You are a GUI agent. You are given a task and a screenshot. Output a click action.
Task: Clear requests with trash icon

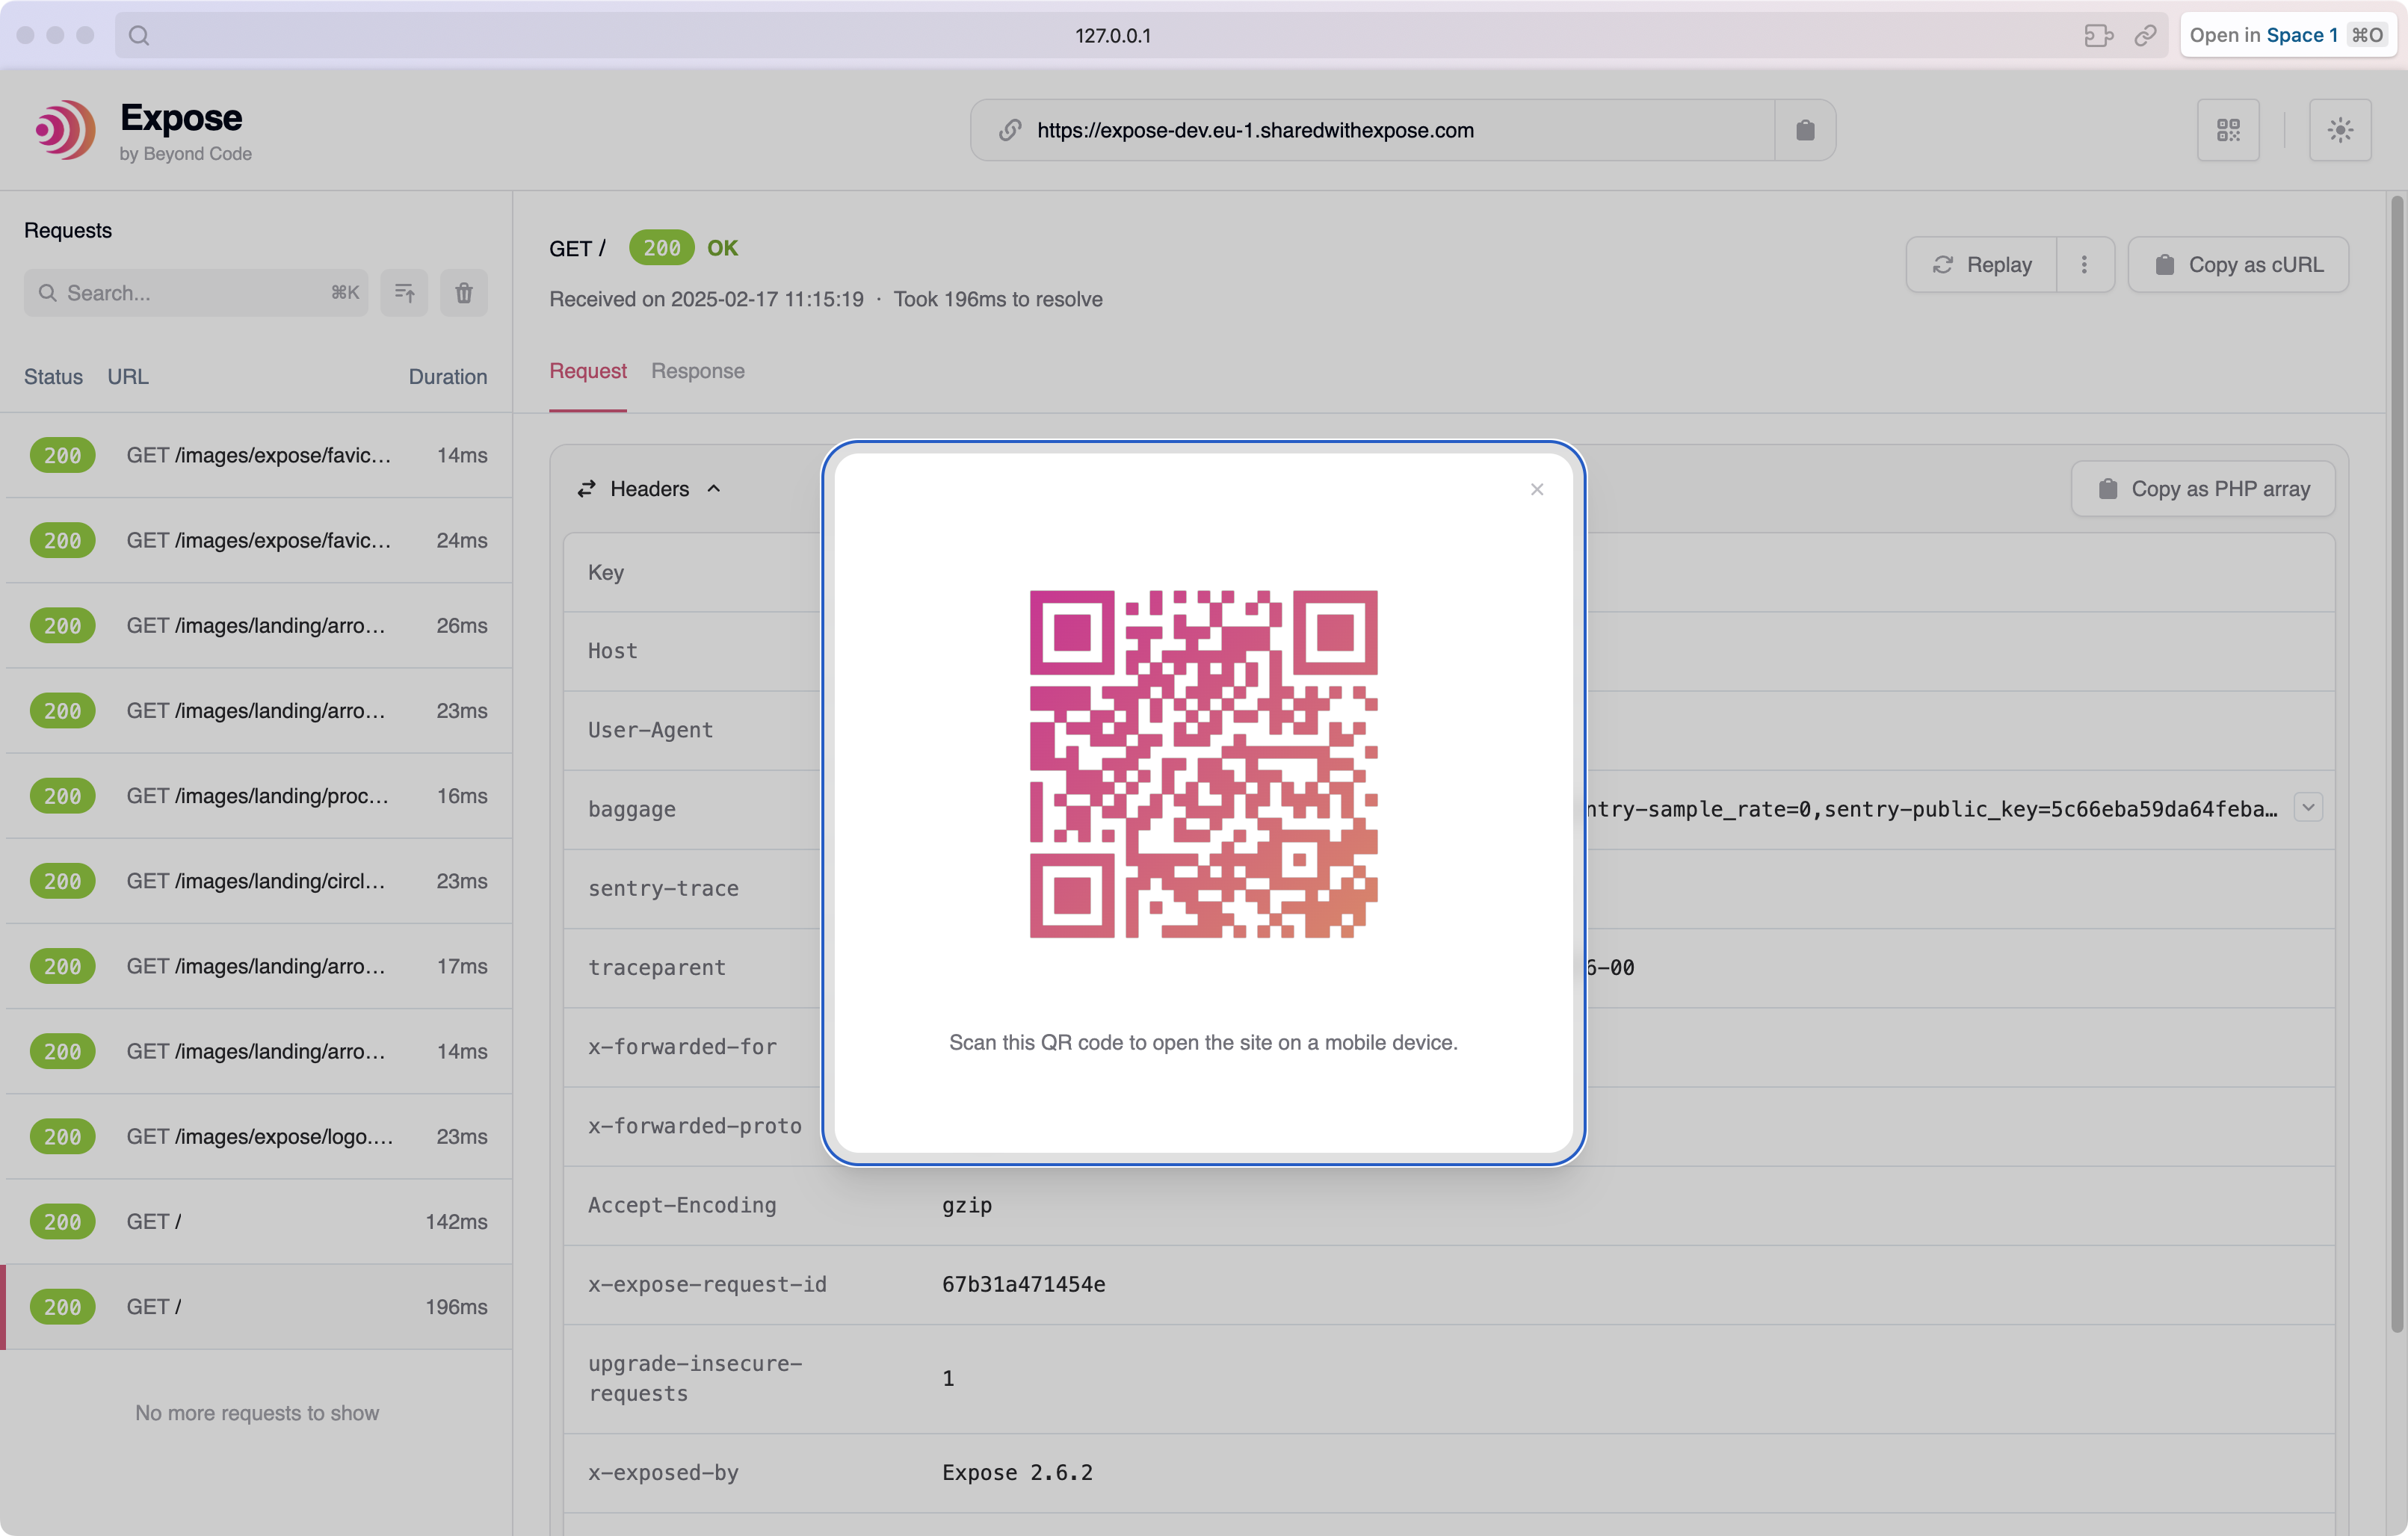(464, 293)
